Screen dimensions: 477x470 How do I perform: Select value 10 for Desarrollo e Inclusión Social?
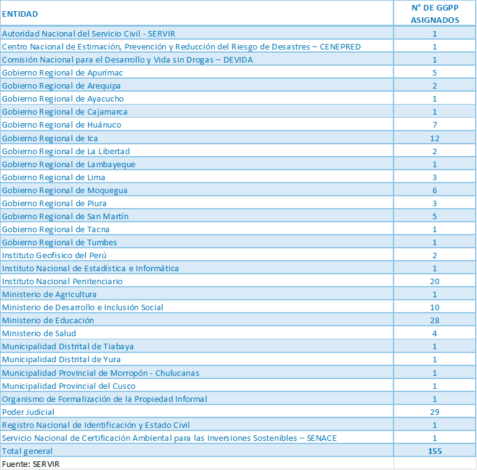point(435,307)
